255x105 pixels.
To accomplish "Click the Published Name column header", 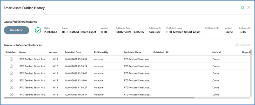I will click(132, 52).
